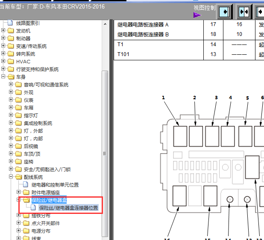Select the 灯，内部 tree item
264x240 pixels.
pos(33,139)
